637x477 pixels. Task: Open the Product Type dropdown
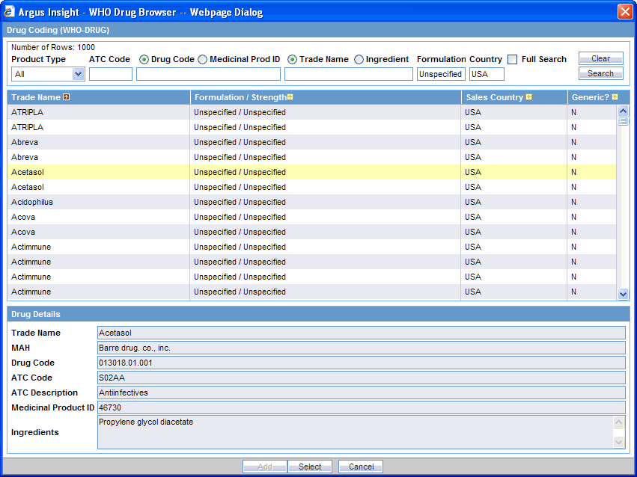pyautogui.click(x=78, y=74)
